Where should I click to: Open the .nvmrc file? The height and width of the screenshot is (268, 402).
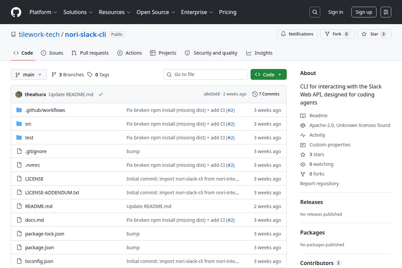coord(32,165)
